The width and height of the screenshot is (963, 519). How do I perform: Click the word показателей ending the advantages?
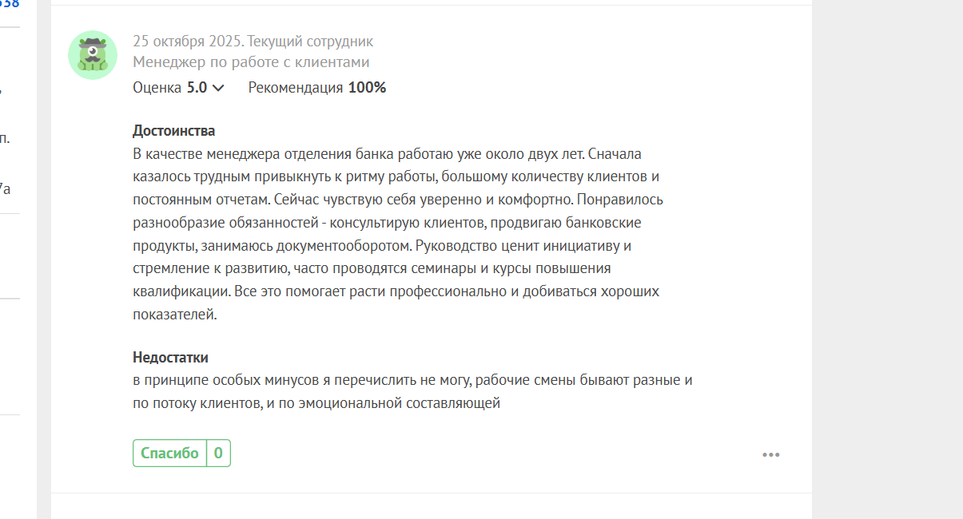(x=174, y=315)
